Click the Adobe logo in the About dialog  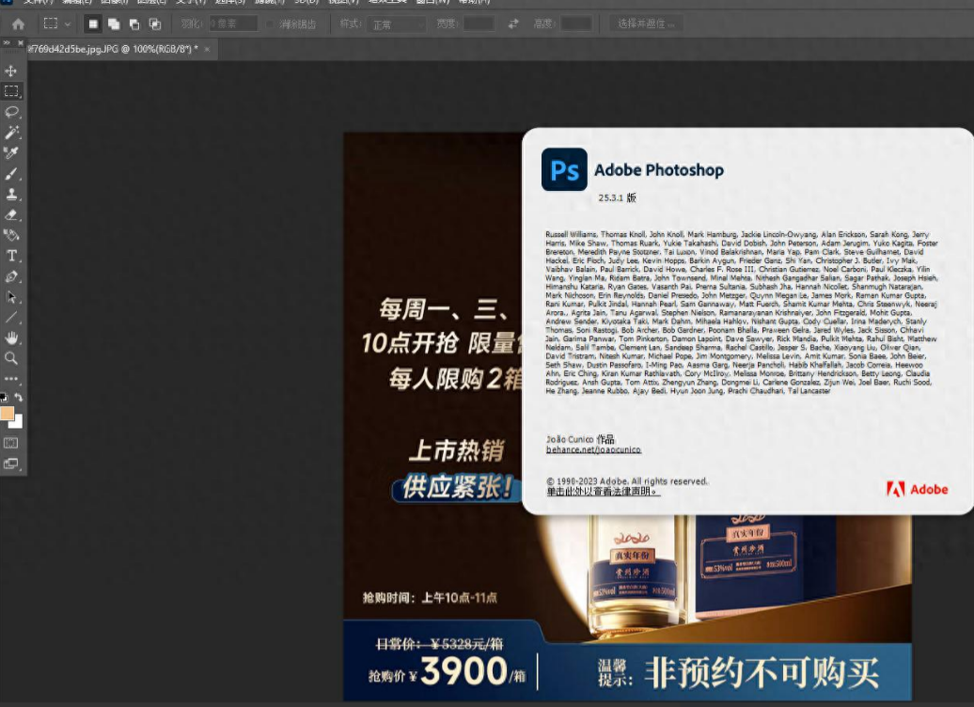[917, 490]
